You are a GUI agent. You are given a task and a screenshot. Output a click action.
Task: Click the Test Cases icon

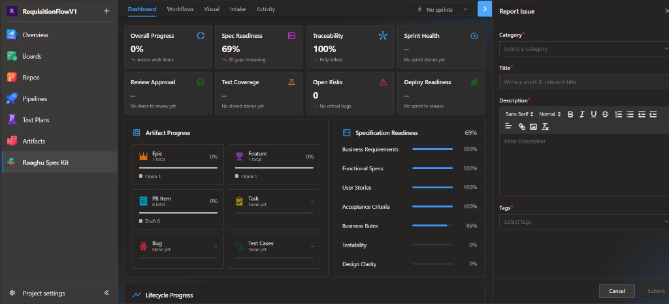pyautogui.click(x=239, y=246)
